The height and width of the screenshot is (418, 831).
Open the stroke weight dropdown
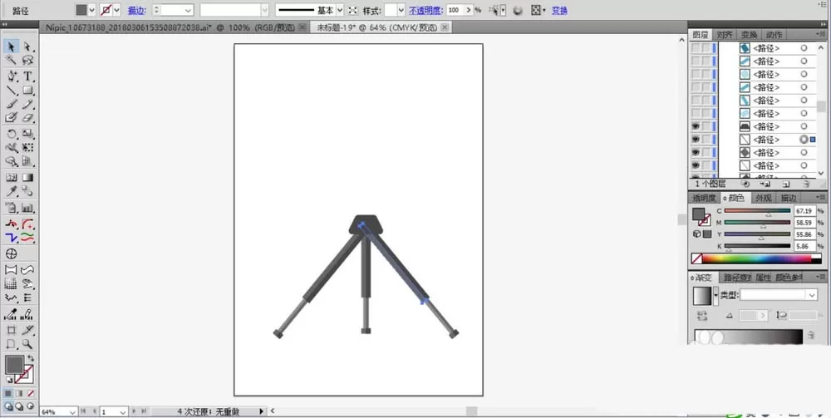[x=189, y=10]
